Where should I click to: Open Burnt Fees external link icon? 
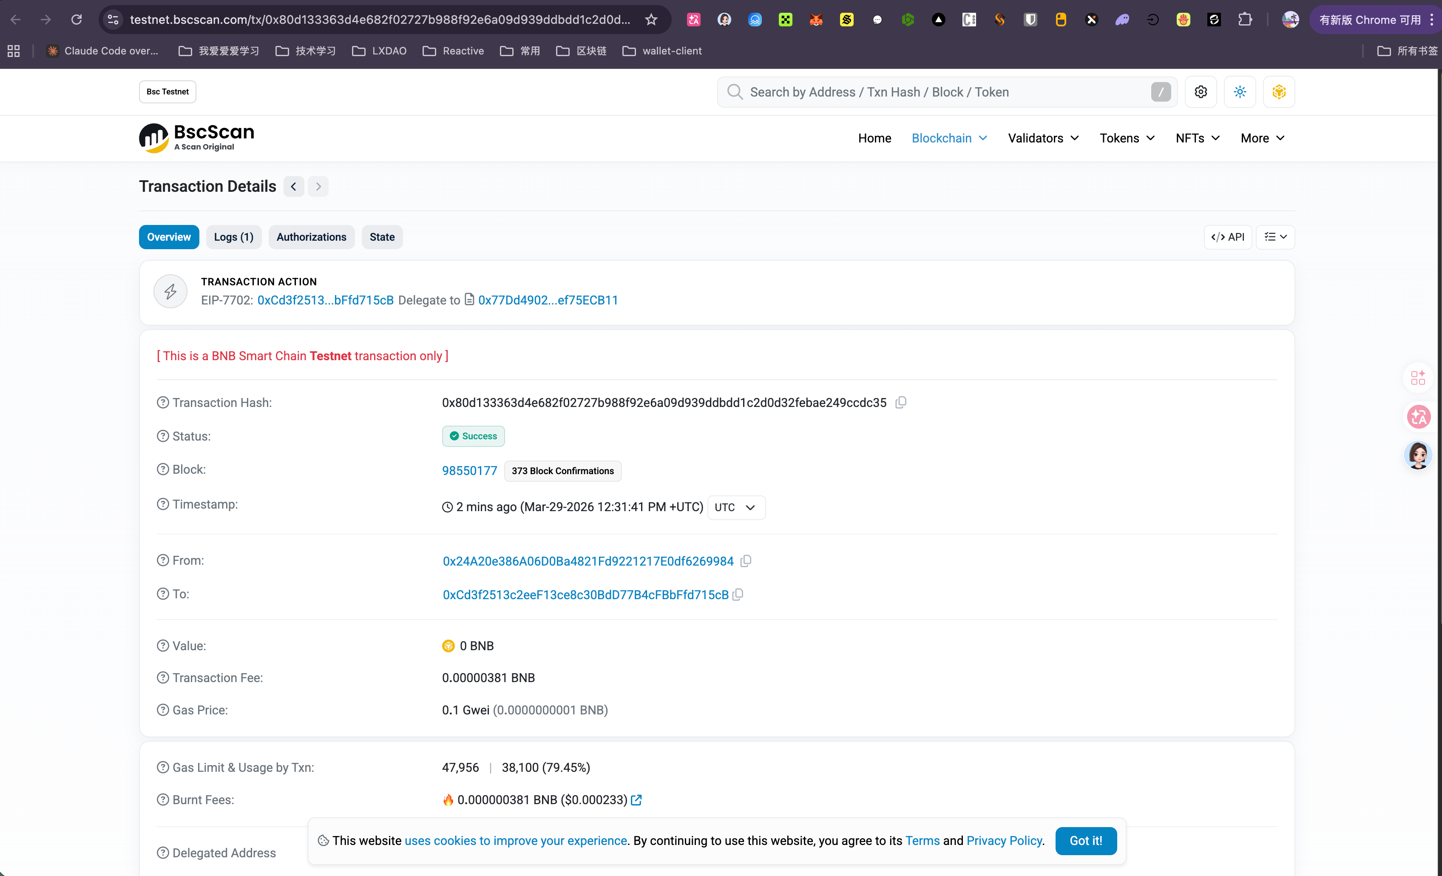coord(637,800)
